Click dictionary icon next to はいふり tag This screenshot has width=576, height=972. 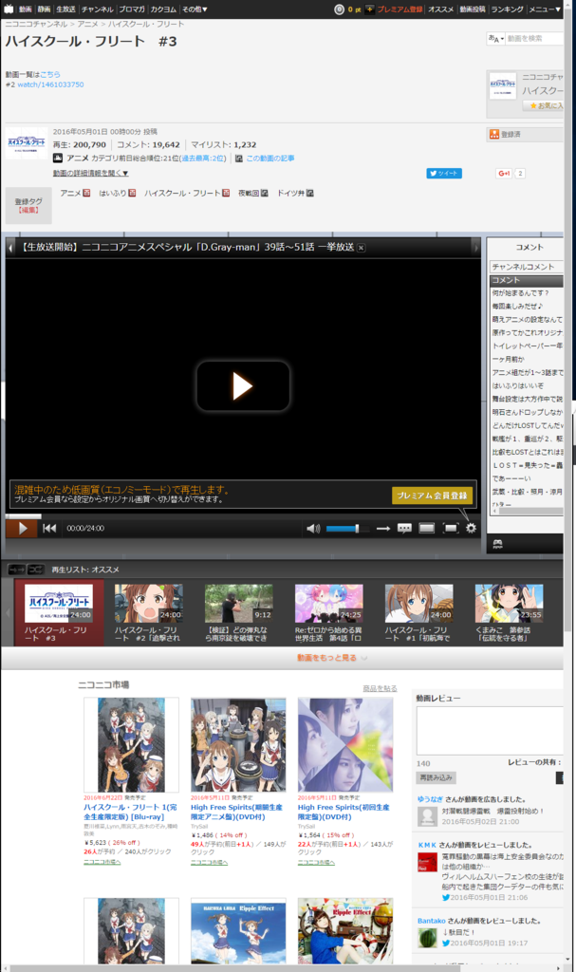tap(132, 193)
